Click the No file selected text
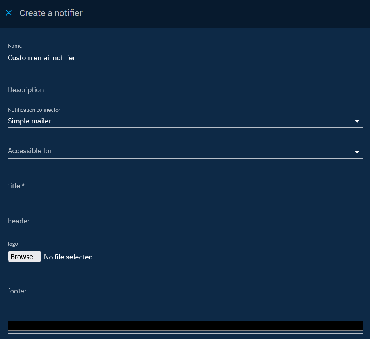 (69, 257)
